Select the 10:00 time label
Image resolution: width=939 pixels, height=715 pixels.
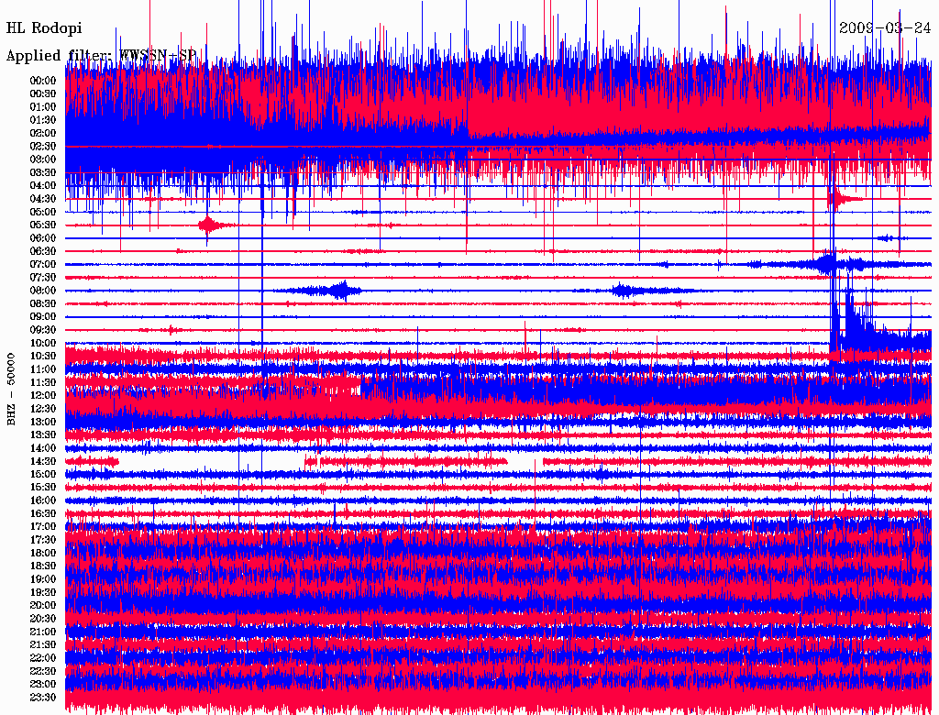[x=43, y=343]
